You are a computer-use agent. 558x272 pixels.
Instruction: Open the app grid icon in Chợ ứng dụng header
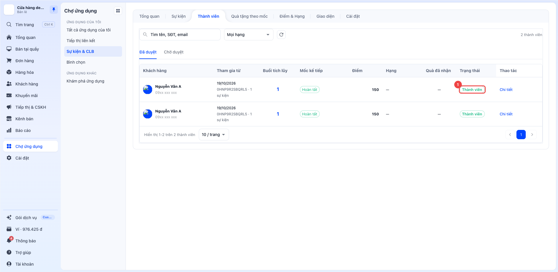[118, 11]
